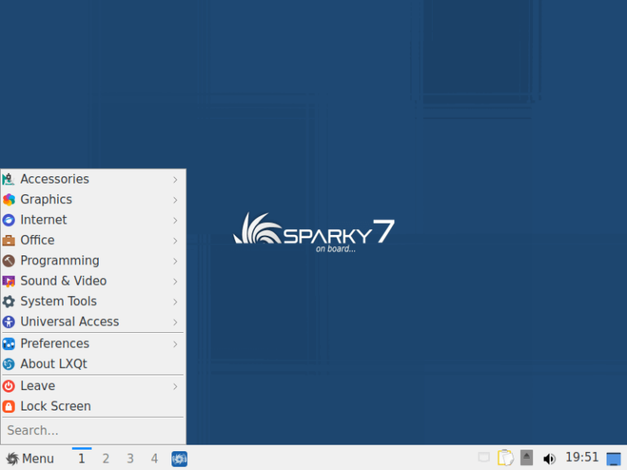Click the About LXQt logo icon
The height and width of the screenshot is (470, 627).
tap(9, 364)
